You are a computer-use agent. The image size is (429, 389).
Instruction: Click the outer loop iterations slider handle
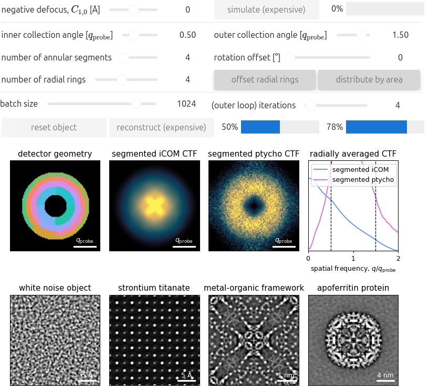[x=310, y=105]
